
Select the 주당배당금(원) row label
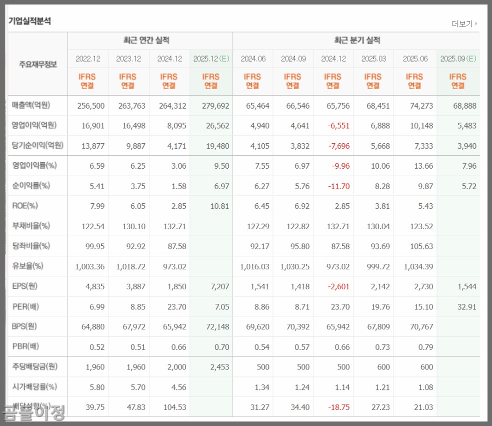tap(35, 367)
